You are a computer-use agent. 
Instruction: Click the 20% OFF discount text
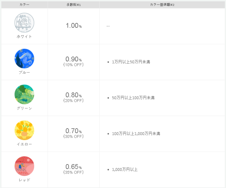pos(74,101)
